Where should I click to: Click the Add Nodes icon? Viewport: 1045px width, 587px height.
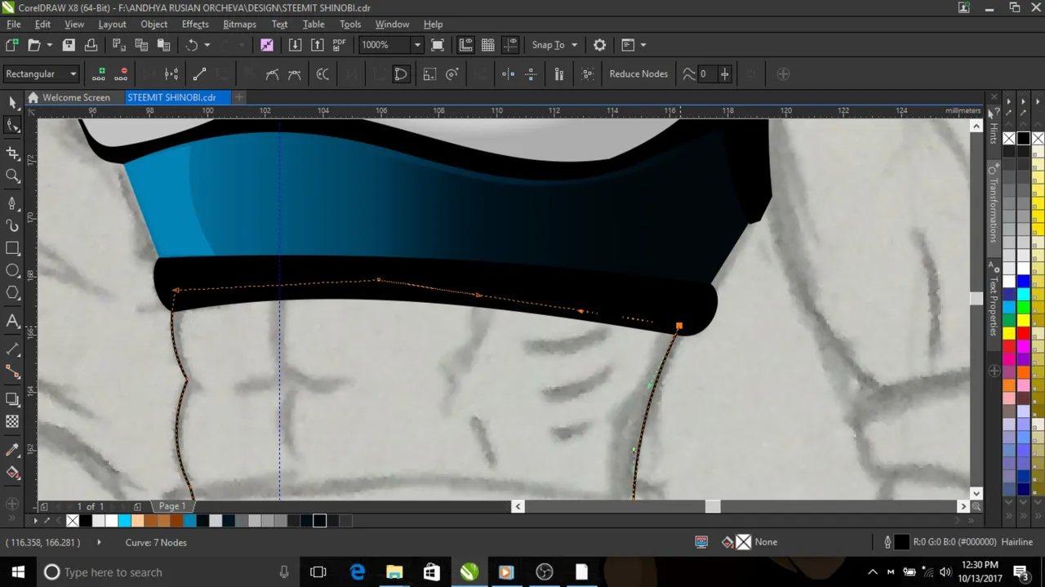click(x=99, y=74)
